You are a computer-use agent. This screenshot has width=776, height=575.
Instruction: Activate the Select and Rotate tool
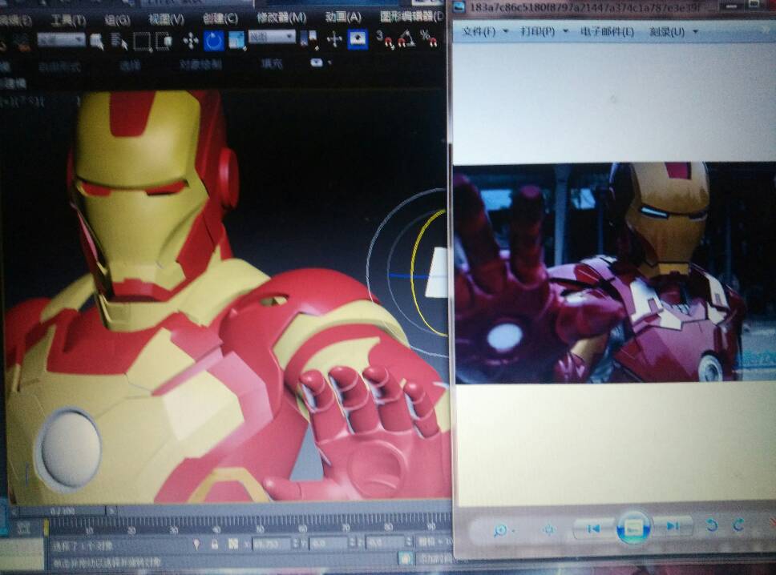click(214, 41)
